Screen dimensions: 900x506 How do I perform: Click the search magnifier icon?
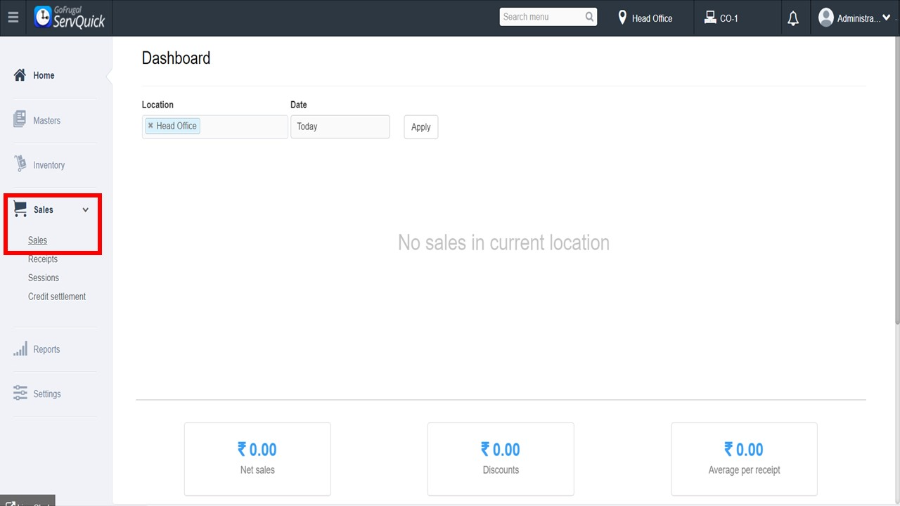(589, 17)
